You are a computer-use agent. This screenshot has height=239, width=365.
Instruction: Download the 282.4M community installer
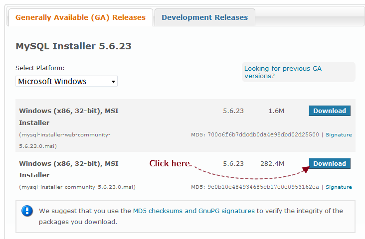pyautogui.click(x=330, y=164)
